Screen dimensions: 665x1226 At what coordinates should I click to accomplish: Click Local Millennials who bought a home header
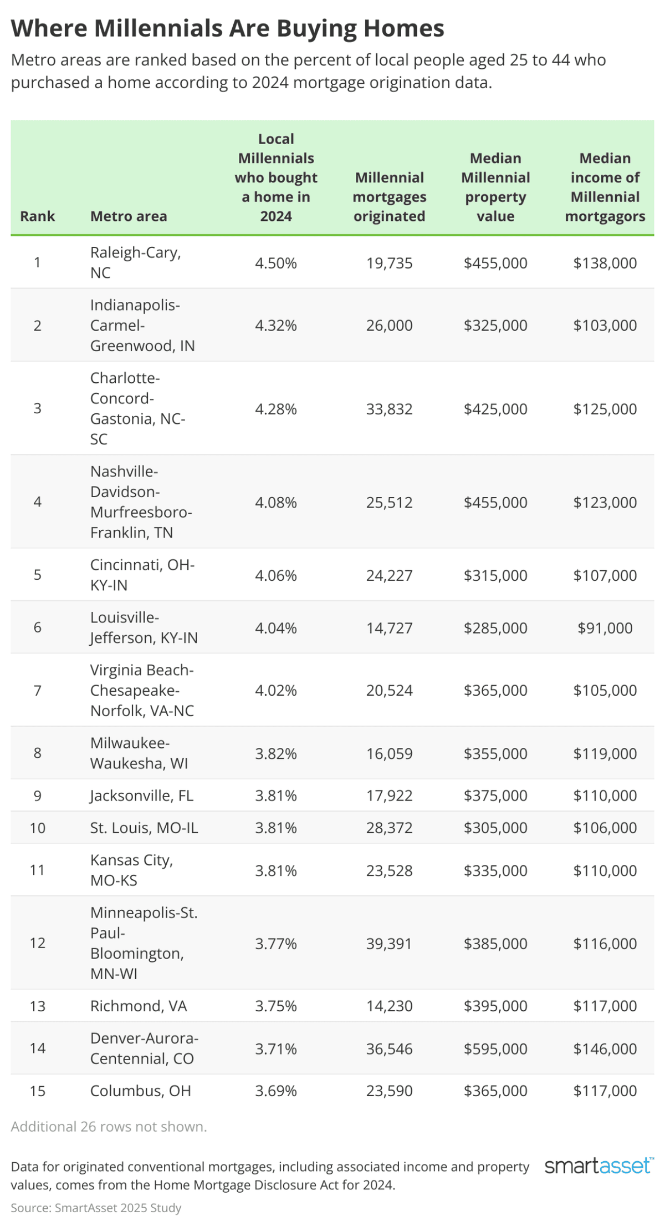tap(276, 178)
